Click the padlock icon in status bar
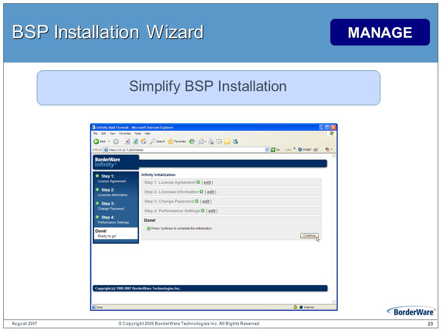 (295, 307)
